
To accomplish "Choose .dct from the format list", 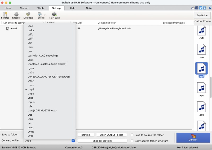I will pos(50,60).
